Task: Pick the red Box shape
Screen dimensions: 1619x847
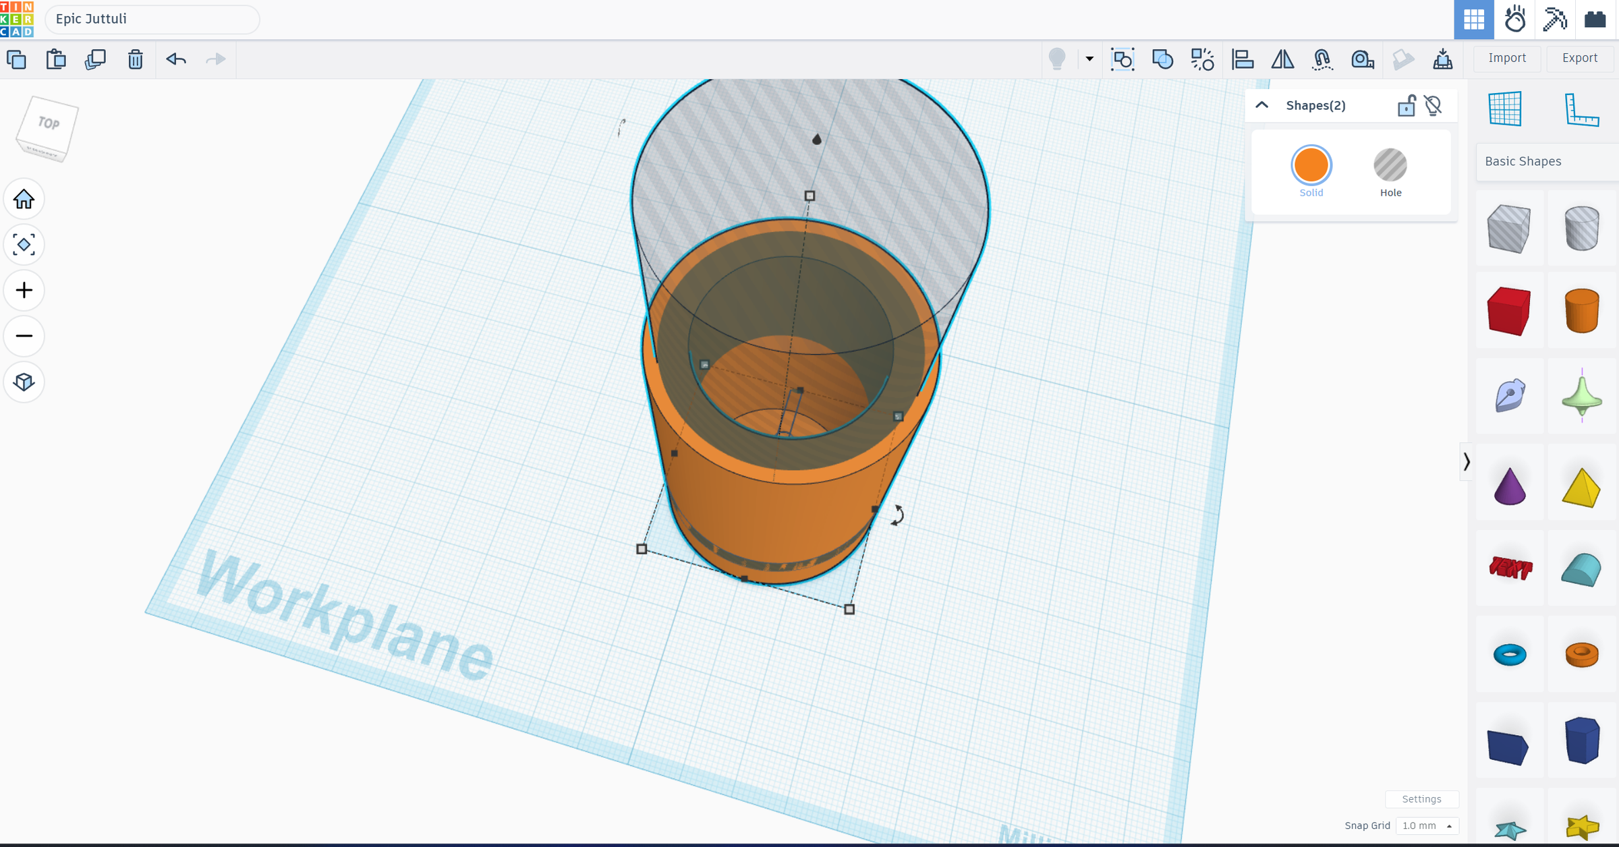Action: pos(1509,311)
